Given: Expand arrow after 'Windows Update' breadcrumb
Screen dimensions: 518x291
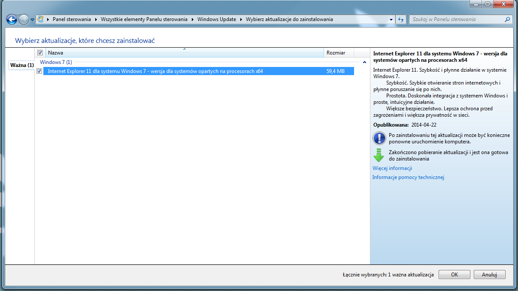Looking at the screenshot, I should [241, 19].
